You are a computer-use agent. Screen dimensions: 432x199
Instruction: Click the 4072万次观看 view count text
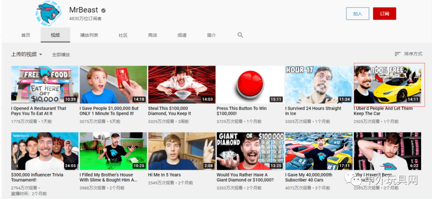point(298,188)
